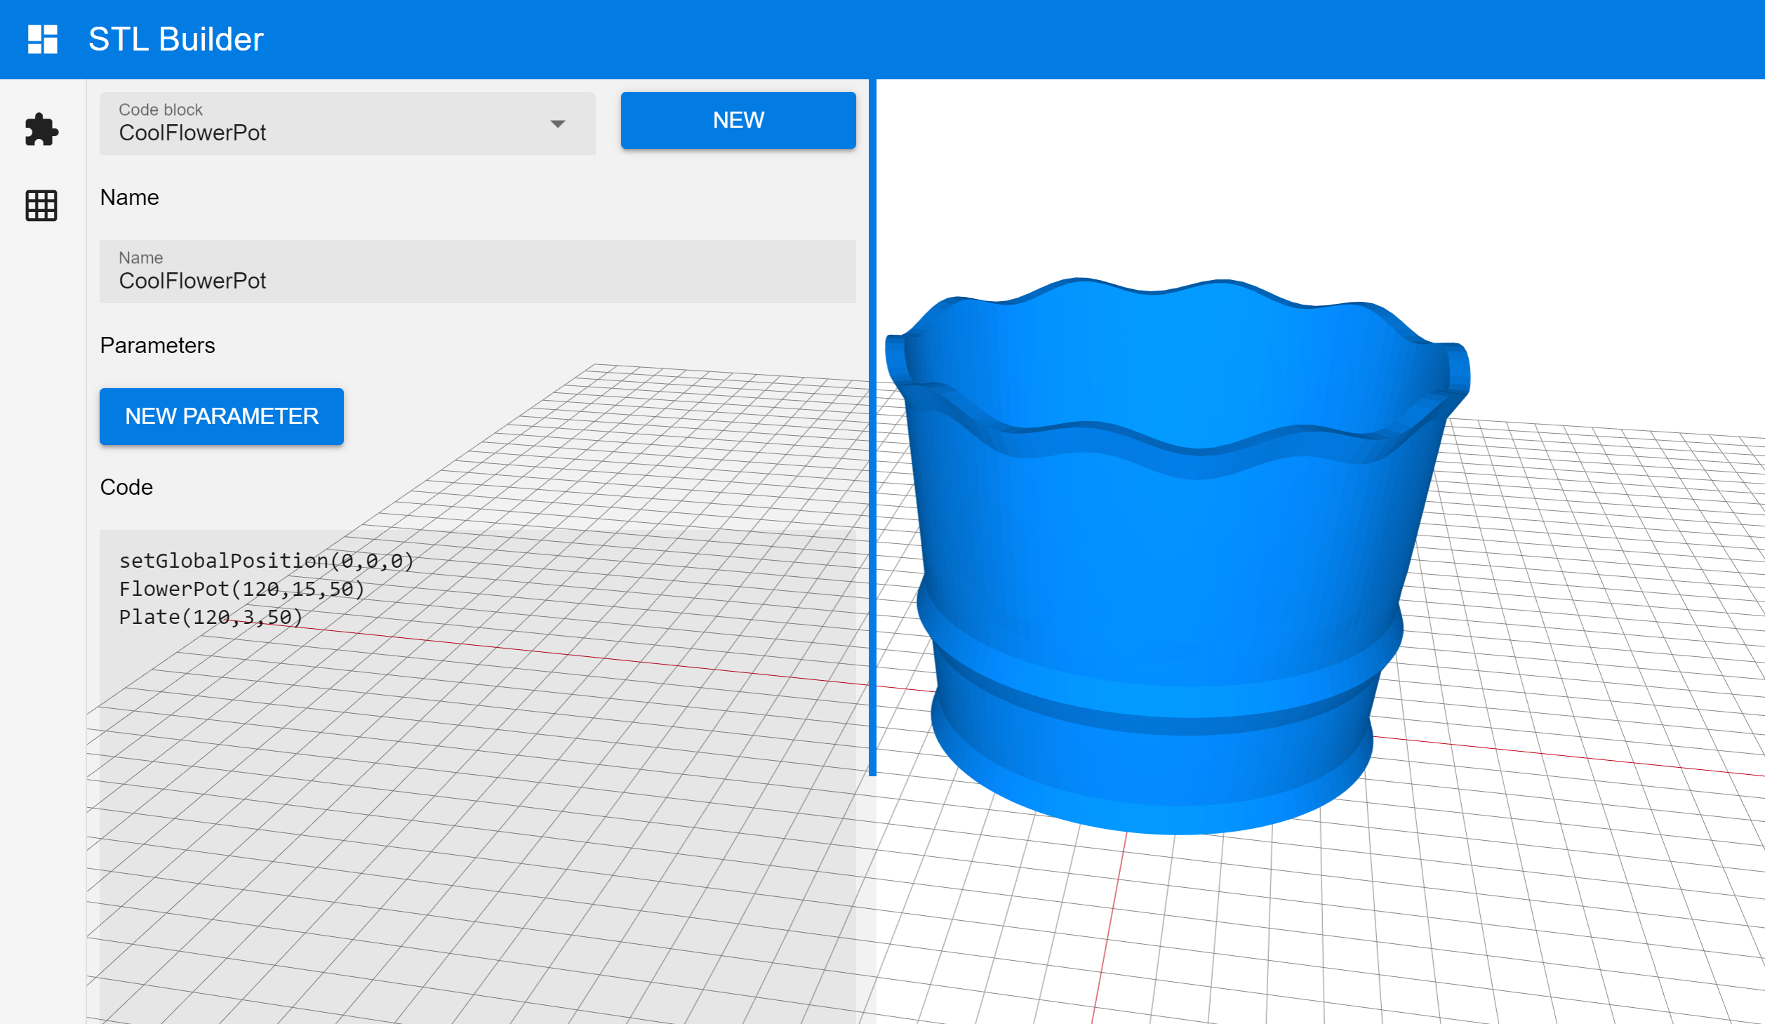Viewport: 1765px width, 1024px height.
Task: Click the FlowerPot(120,15,50) code line
Action: coord(242,589)
